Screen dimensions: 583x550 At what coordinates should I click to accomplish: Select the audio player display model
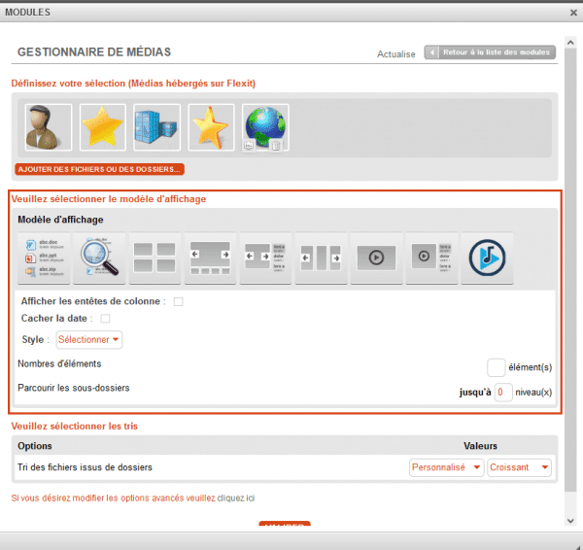pos(487,258)
